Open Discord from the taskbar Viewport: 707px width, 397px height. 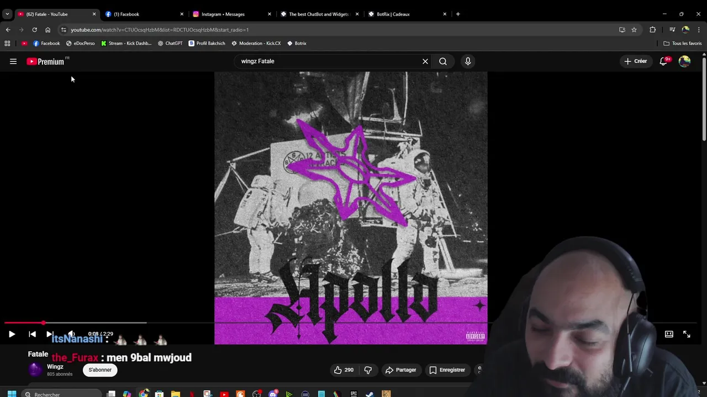click(x=273, y=394)
